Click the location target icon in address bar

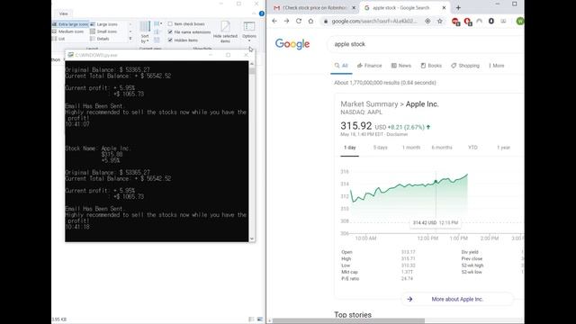tap(427, 22)
